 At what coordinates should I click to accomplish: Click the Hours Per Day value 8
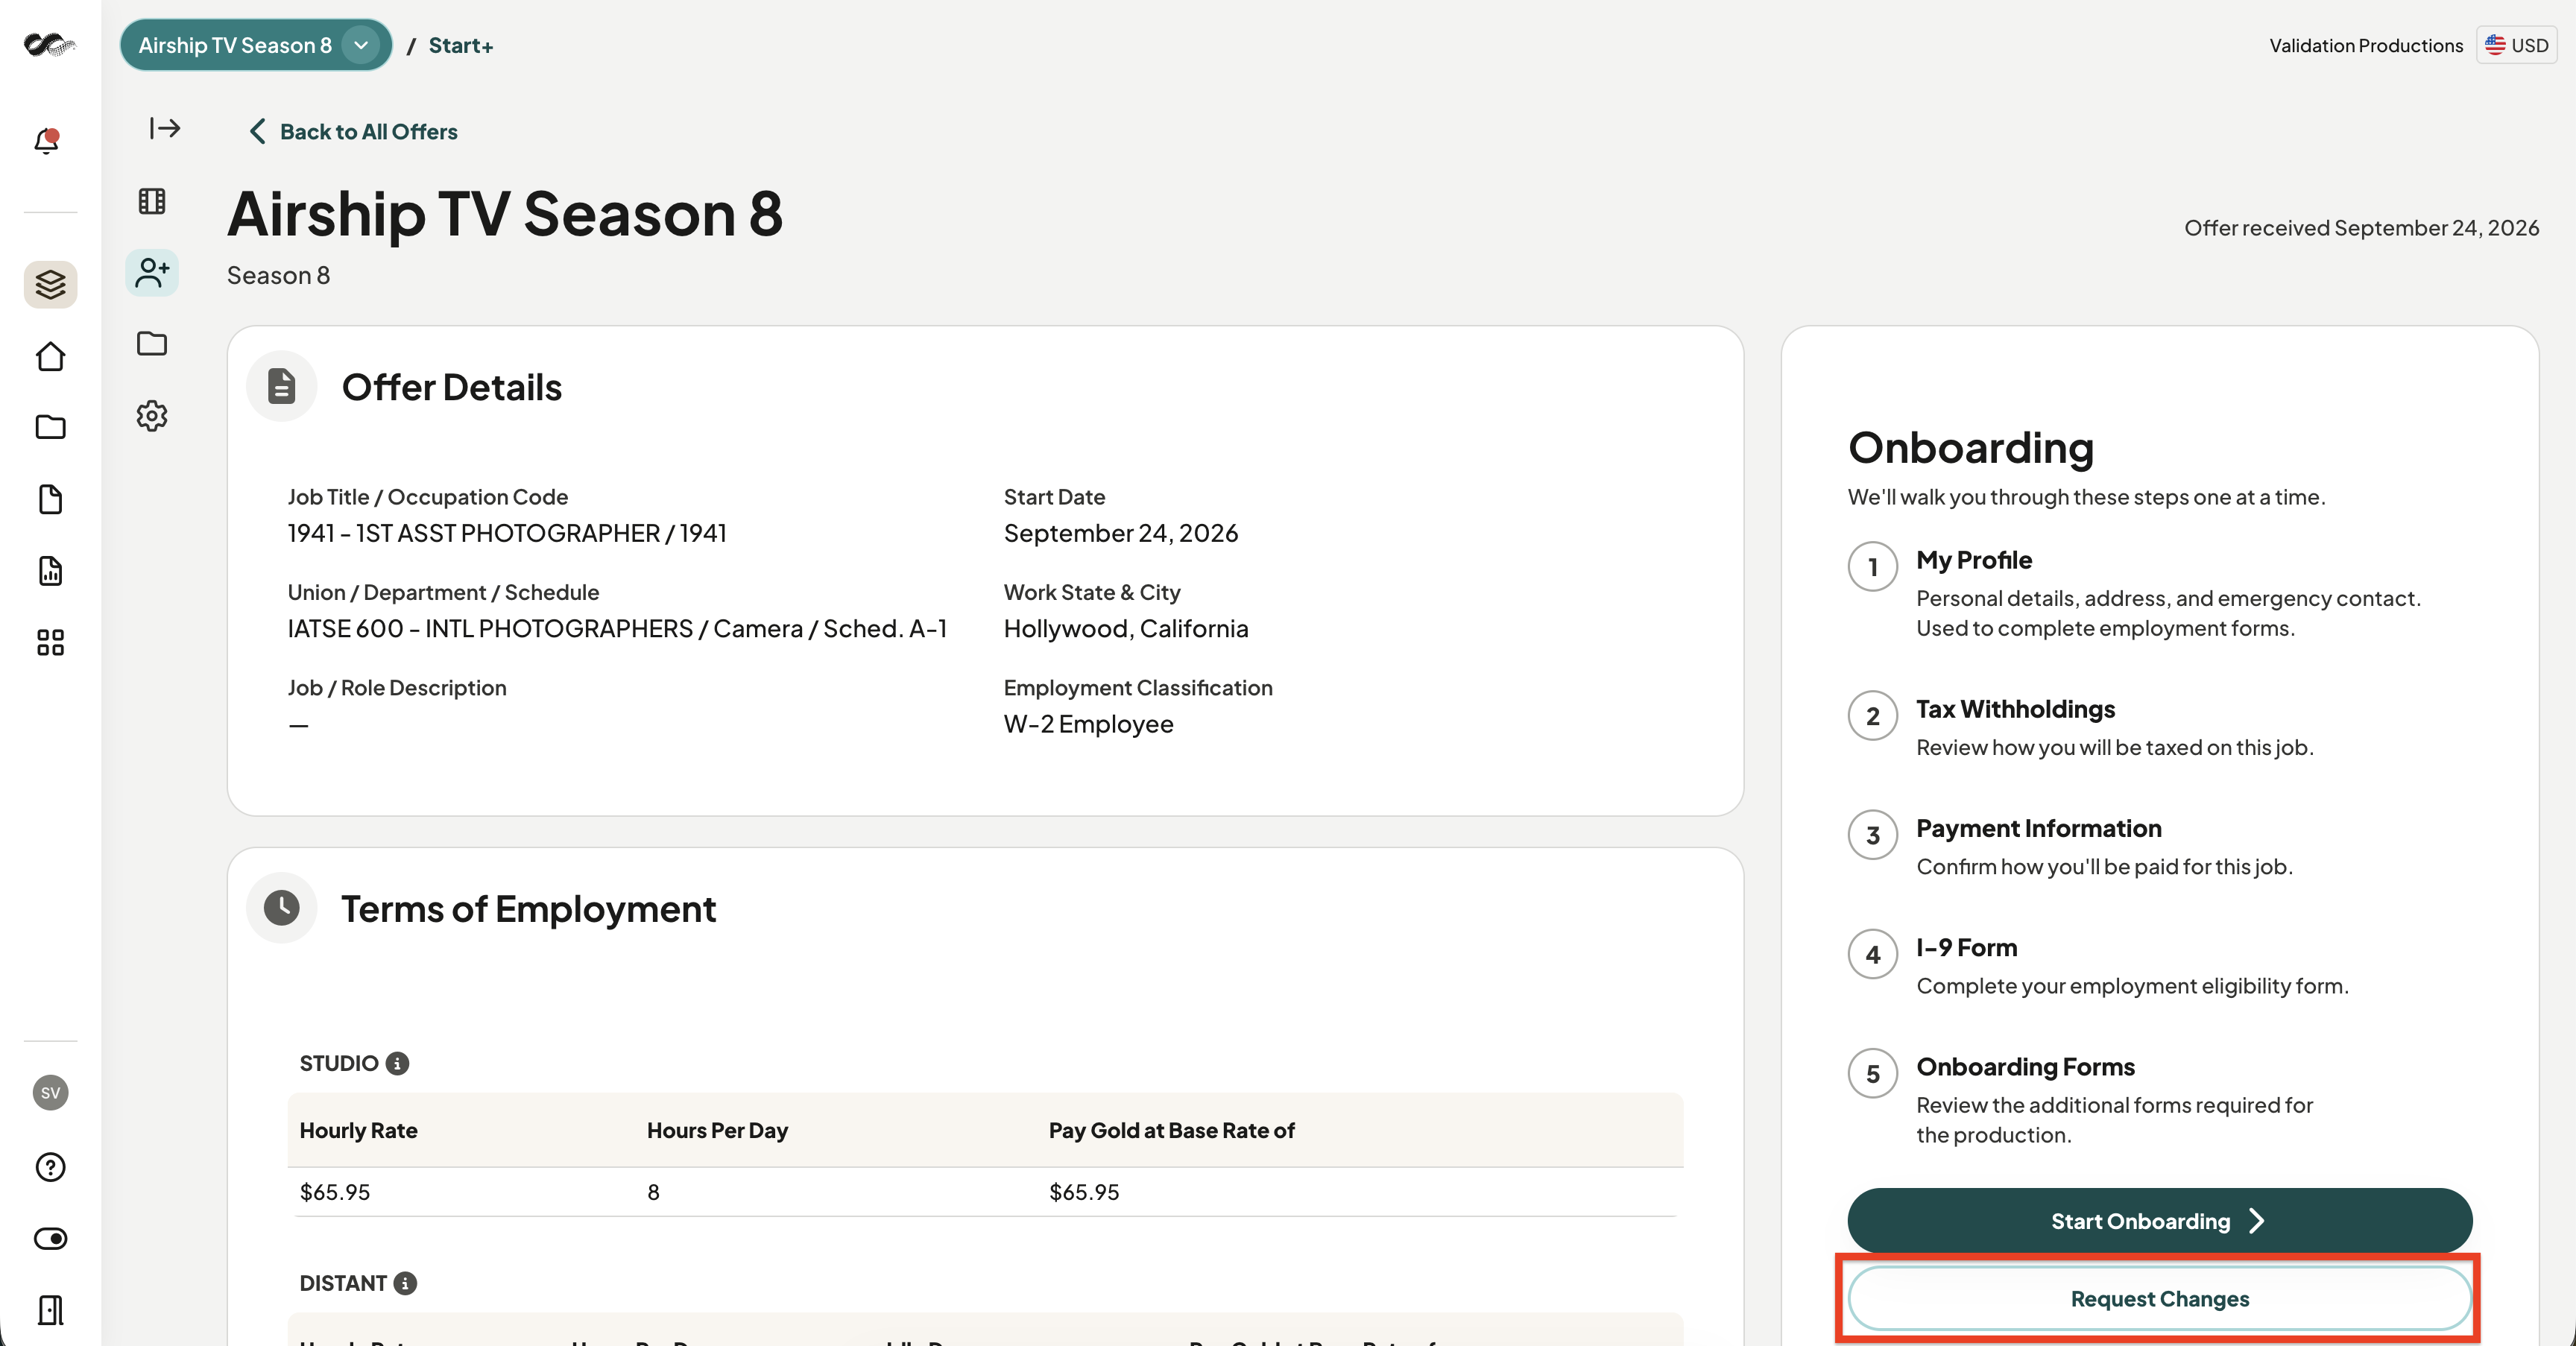tap(653, 1192)
